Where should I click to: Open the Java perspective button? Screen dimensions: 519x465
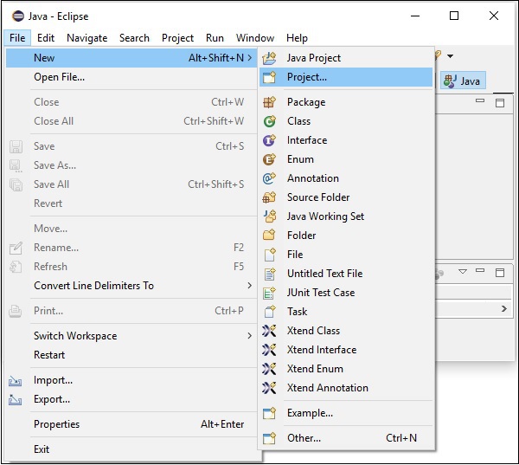pos(463,81)
